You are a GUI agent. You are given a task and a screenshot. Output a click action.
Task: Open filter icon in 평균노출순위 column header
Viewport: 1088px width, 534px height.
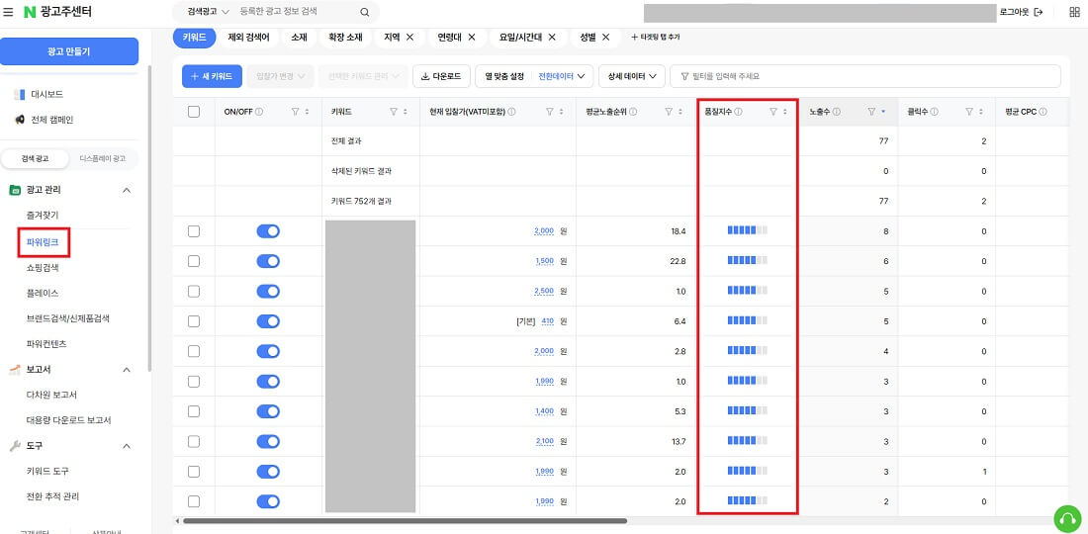669,112
